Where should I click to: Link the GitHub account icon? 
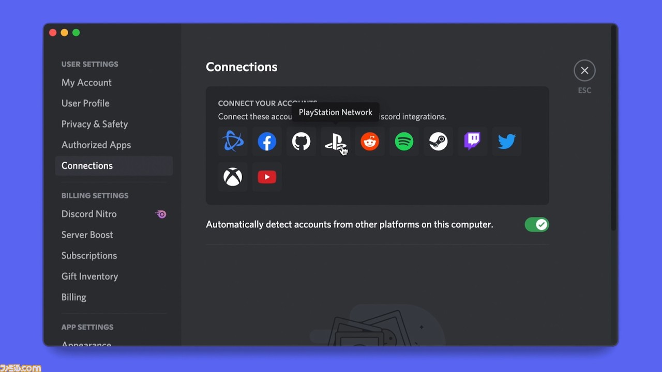click(x=301, y=142)
